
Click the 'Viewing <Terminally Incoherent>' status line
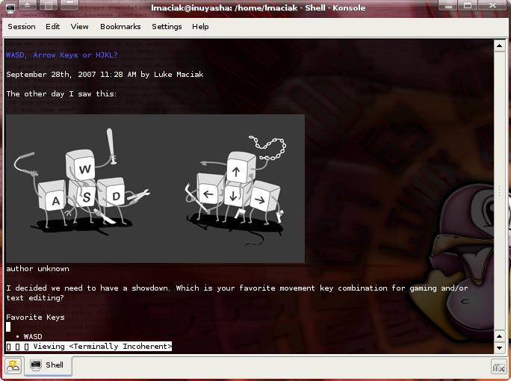click(x=102, y=347)
